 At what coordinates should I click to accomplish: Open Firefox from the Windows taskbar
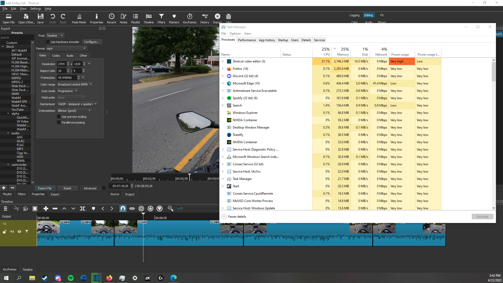[x=109, y=278]
